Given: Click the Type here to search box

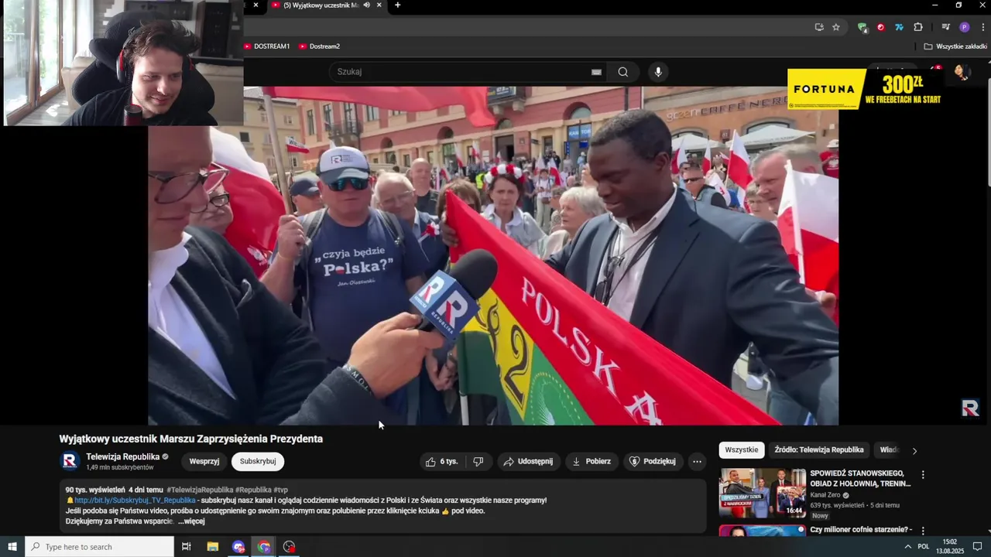Looking at the screenshot, I should coord(99,547).
